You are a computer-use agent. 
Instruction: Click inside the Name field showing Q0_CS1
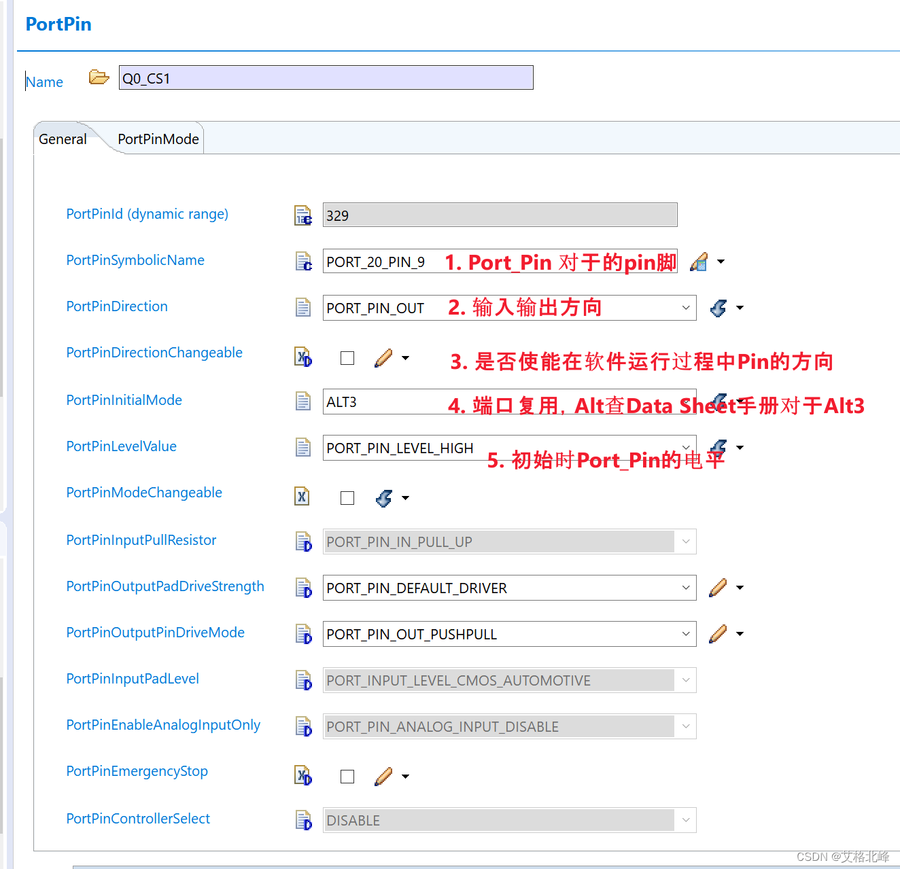(326, 77)
